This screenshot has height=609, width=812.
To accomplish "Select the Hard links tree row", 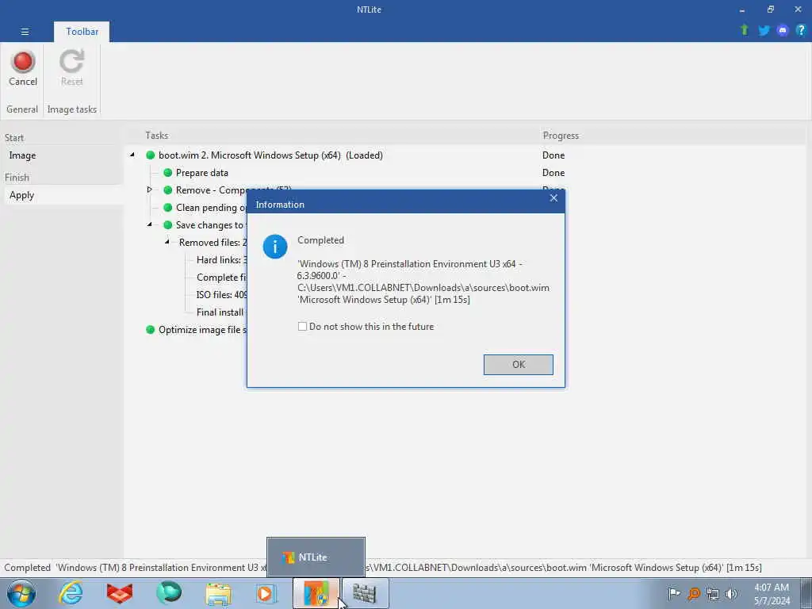I will 221,260.
